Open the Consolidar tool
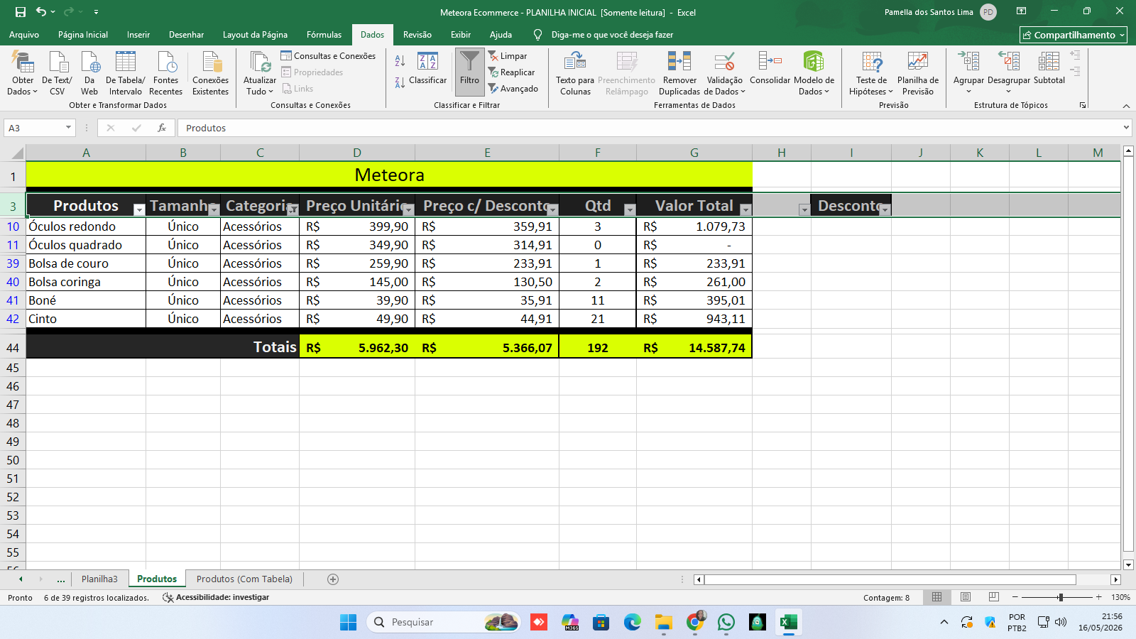Viewport: 1136px width, 639px height. click(x=770, y=68)
